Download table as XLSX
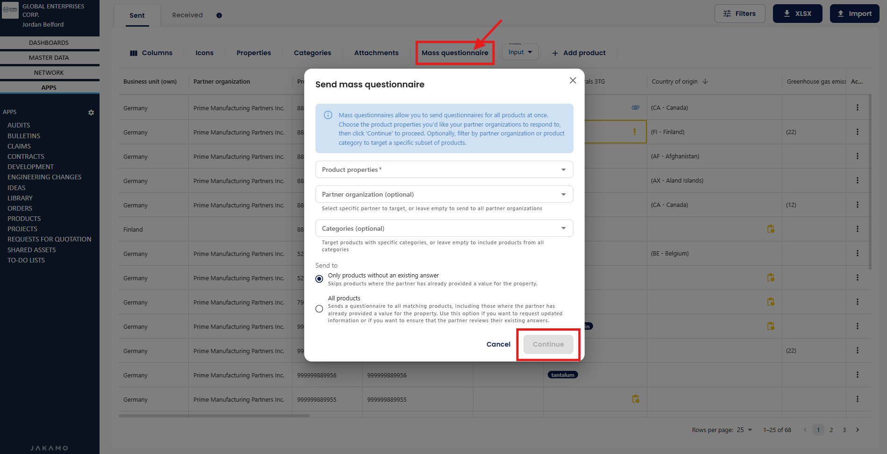Screen dimensions: 887x454 point(797,14)
